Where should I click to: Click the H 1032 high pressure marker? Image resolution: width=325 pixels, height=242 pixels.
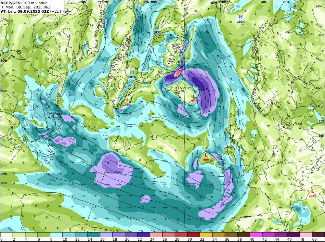pos(157,30)
